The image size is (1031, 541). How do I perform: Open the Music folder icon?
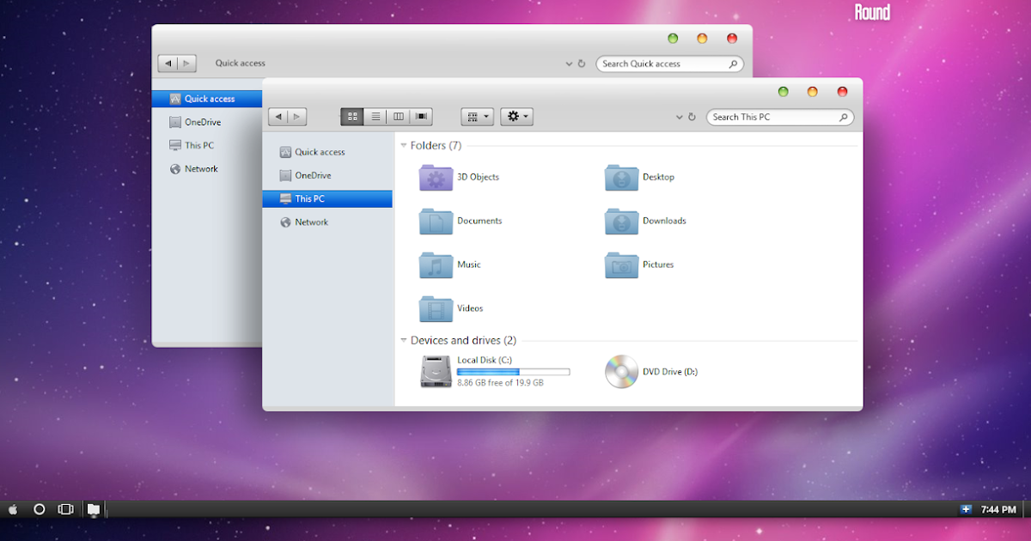click(x=436, y=264)
